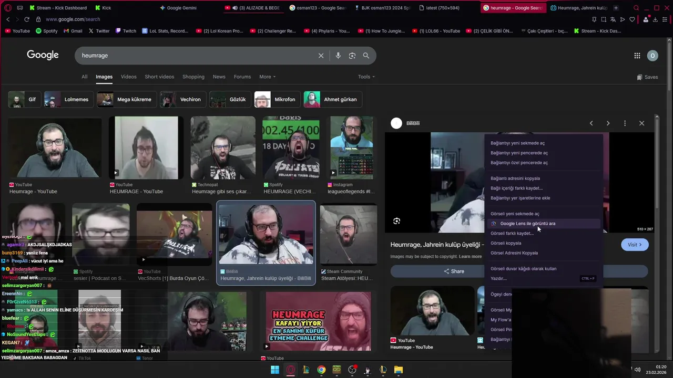Click the magnifier search icon in search bar
673x378 pixels.
tap(366, 56)
